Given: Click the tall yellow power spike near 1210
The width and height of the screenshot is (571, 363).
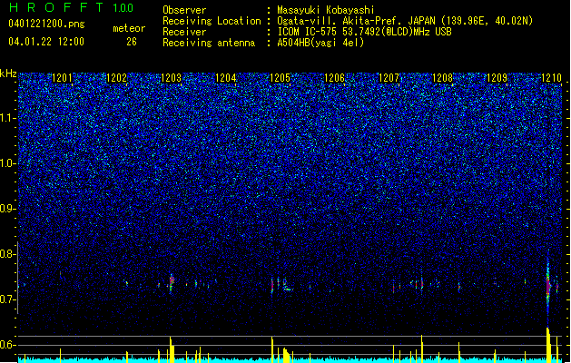Looking at the screenshot, I should click(x=548, y=345).
